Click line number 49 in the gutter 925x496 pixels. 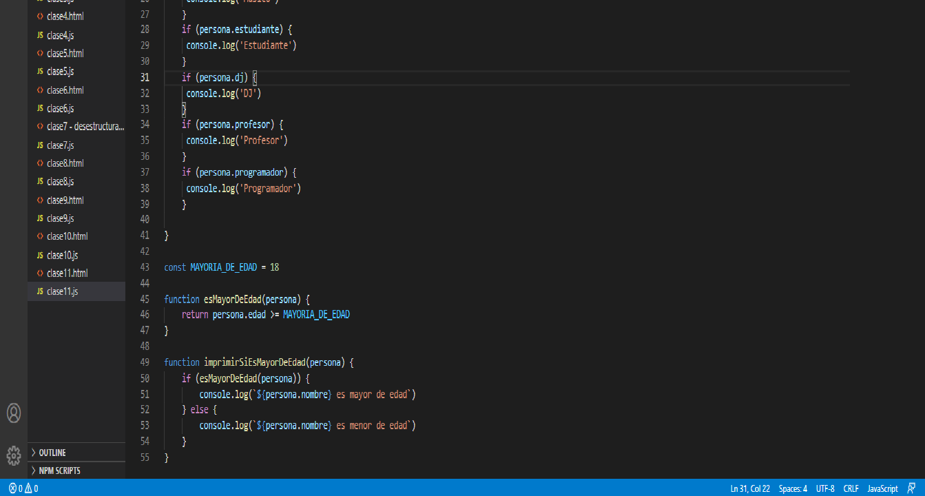tap(144, 362)
